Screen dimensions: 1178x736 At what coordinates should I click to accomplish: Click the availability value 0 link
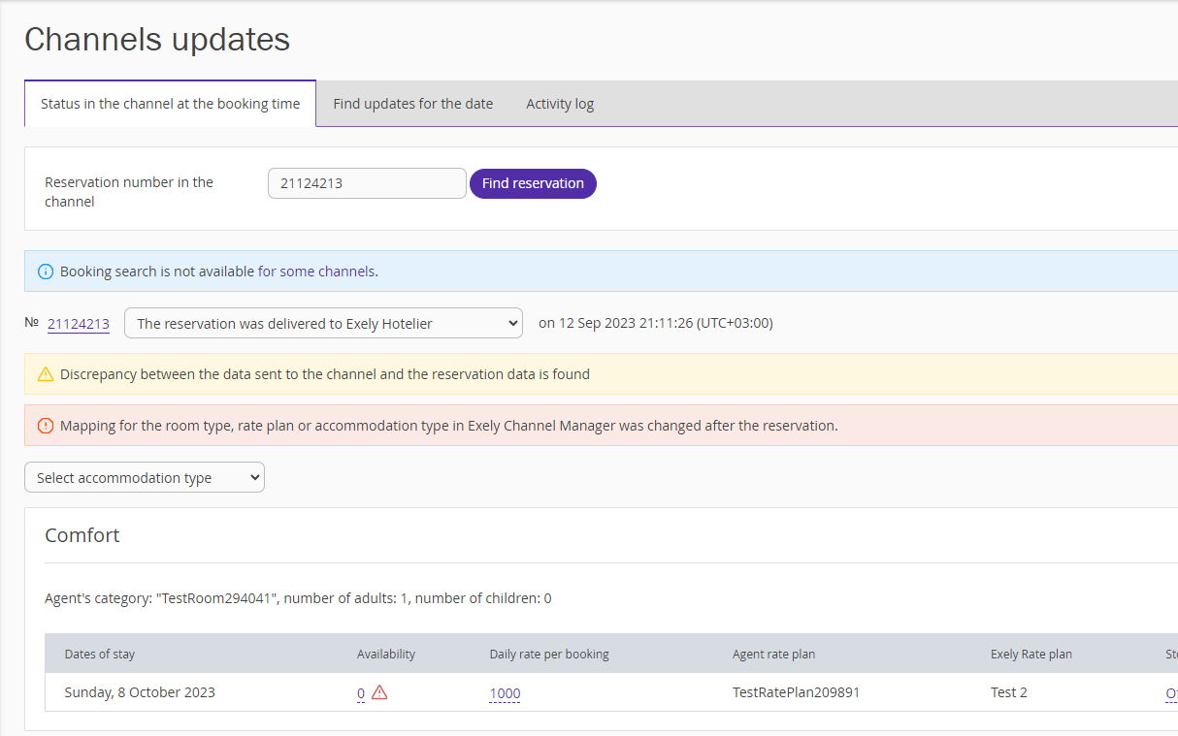361,693
